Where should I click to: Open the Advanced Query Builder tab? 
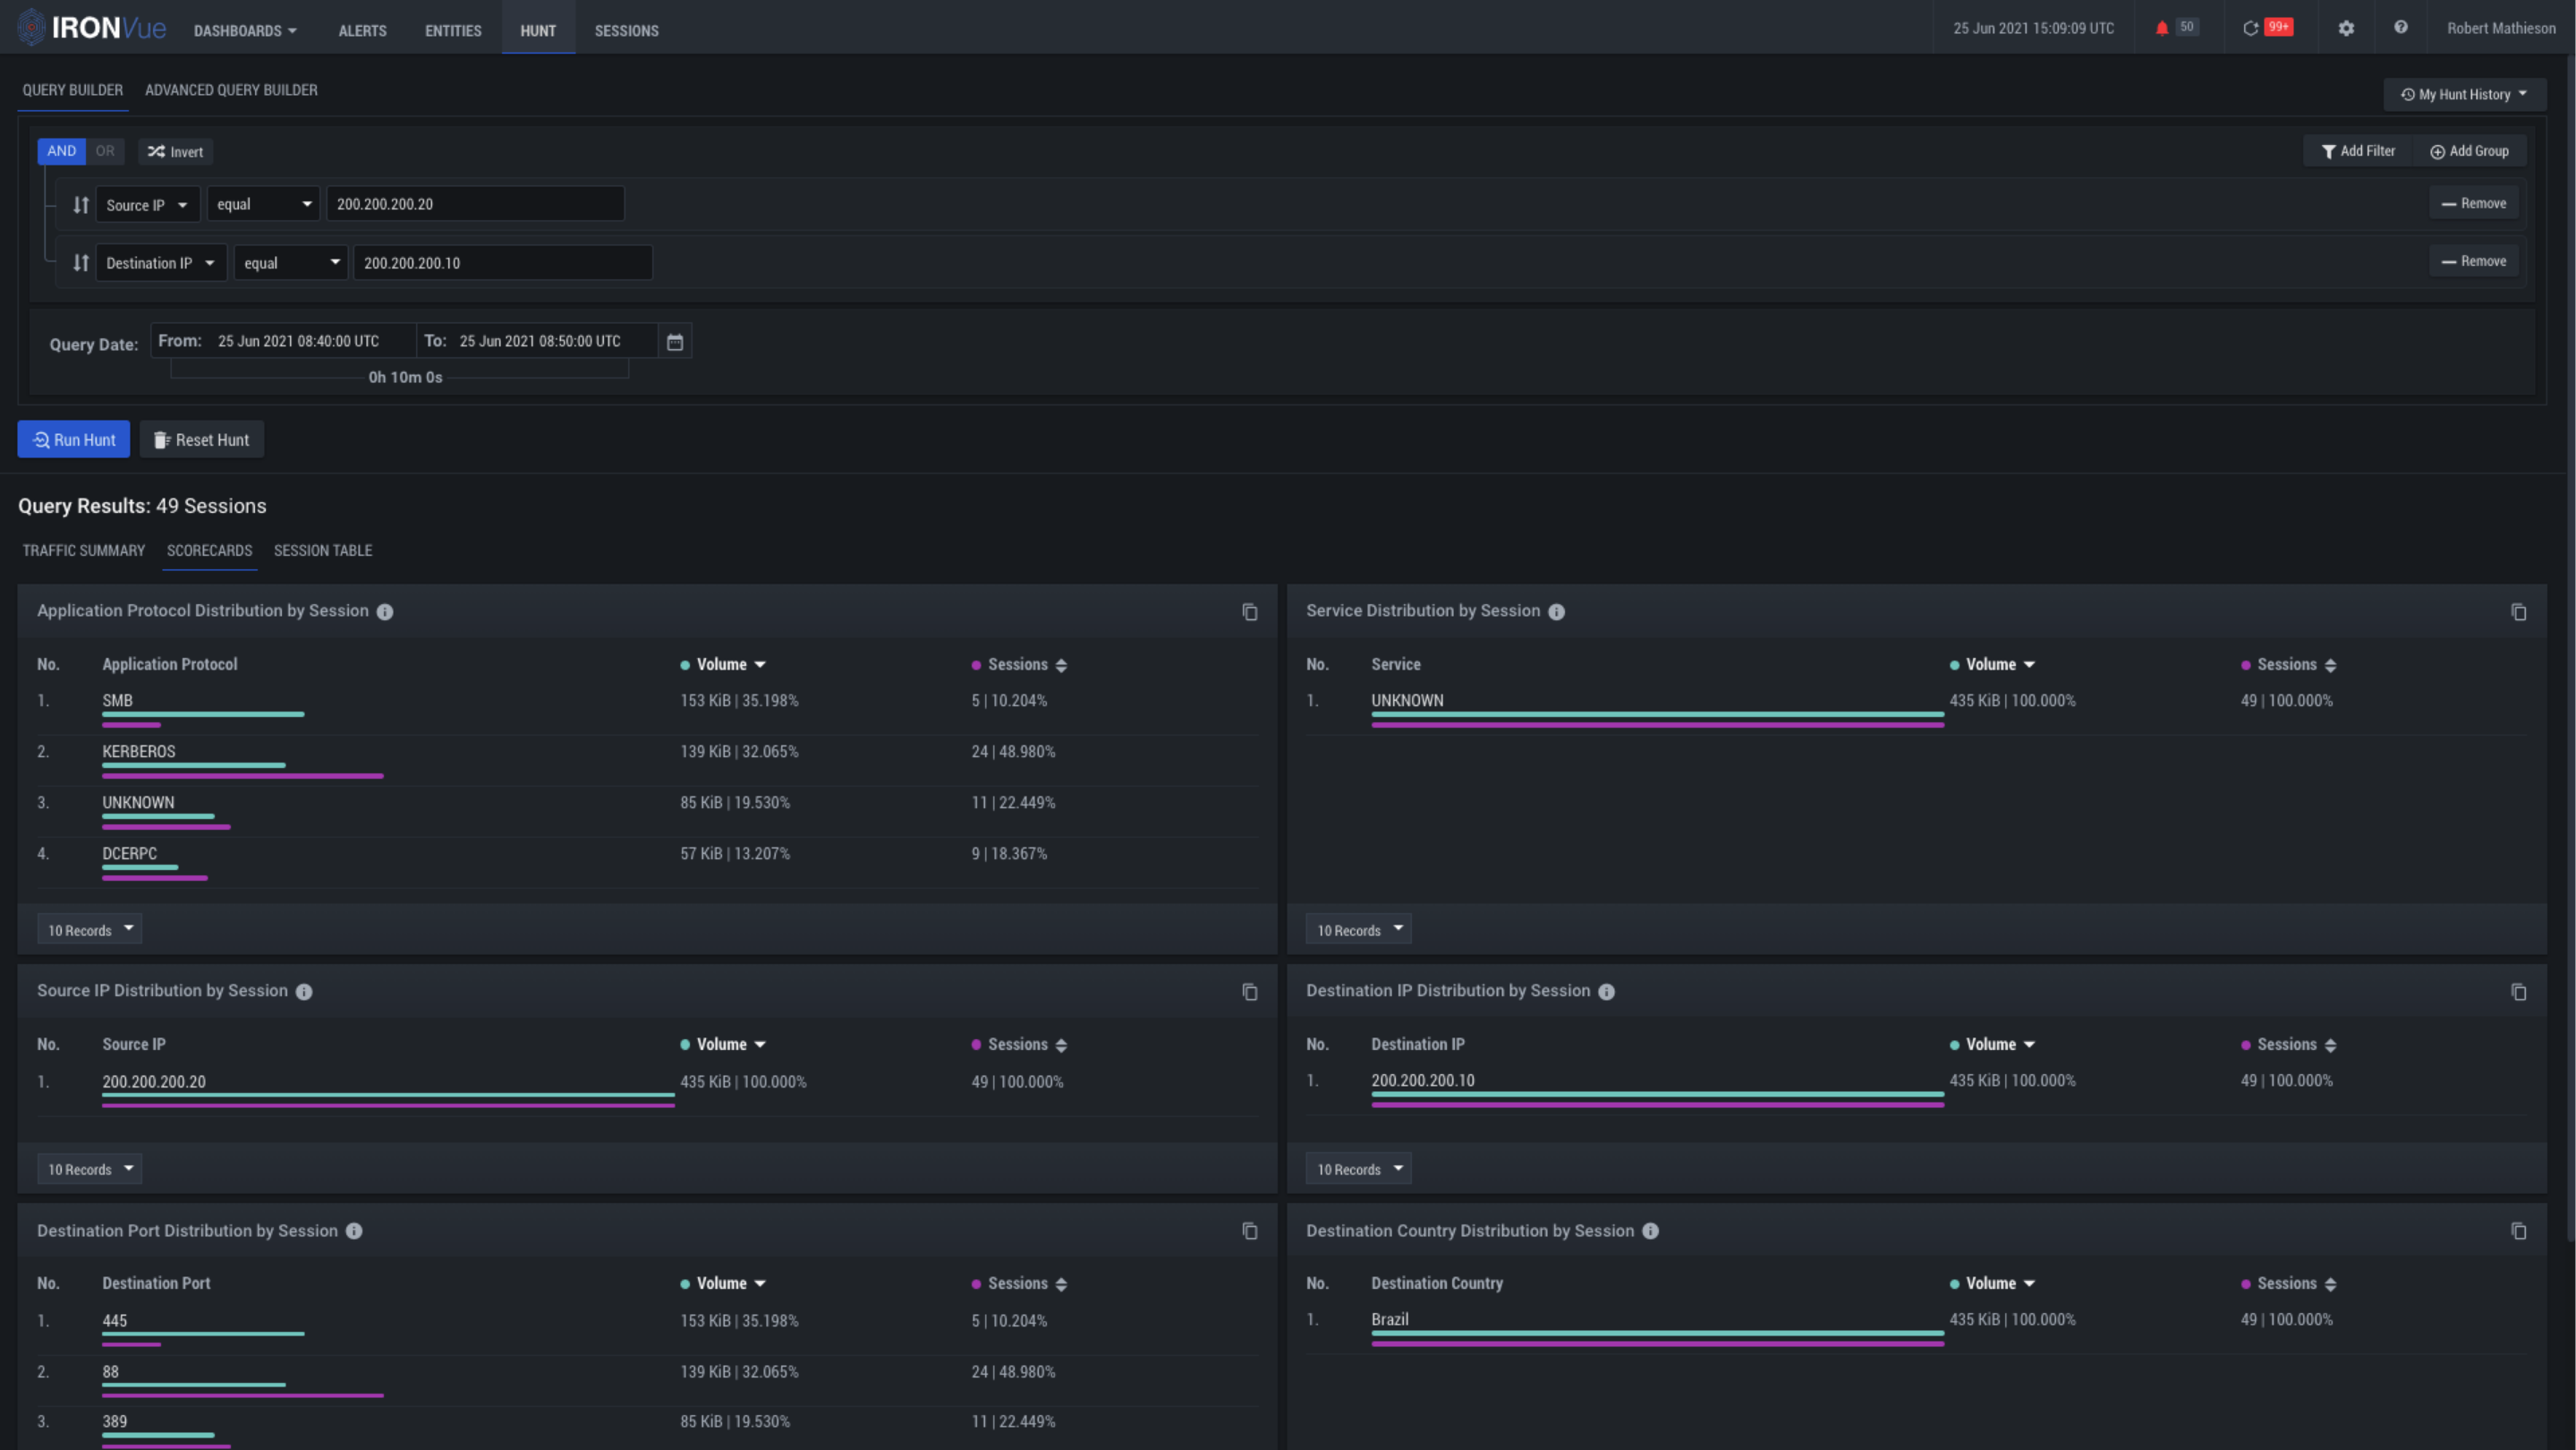point(231,90)
